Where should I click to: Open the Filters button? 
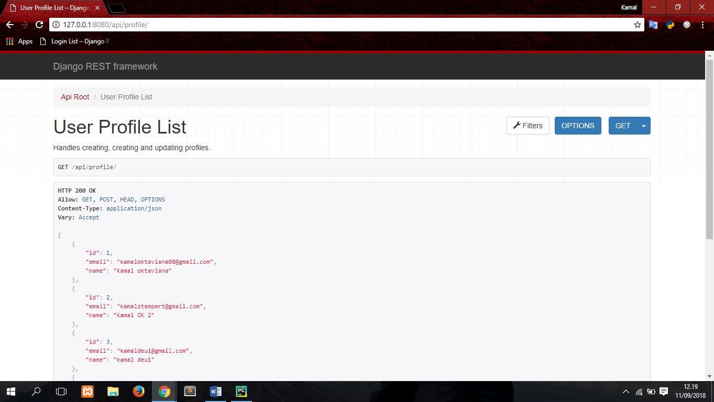pos(528,126)
